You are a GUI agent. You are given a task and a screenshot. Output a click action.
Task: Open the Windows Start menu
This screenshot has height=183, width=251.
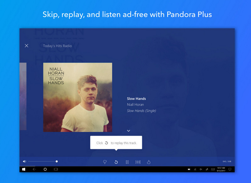coord(24,169)
